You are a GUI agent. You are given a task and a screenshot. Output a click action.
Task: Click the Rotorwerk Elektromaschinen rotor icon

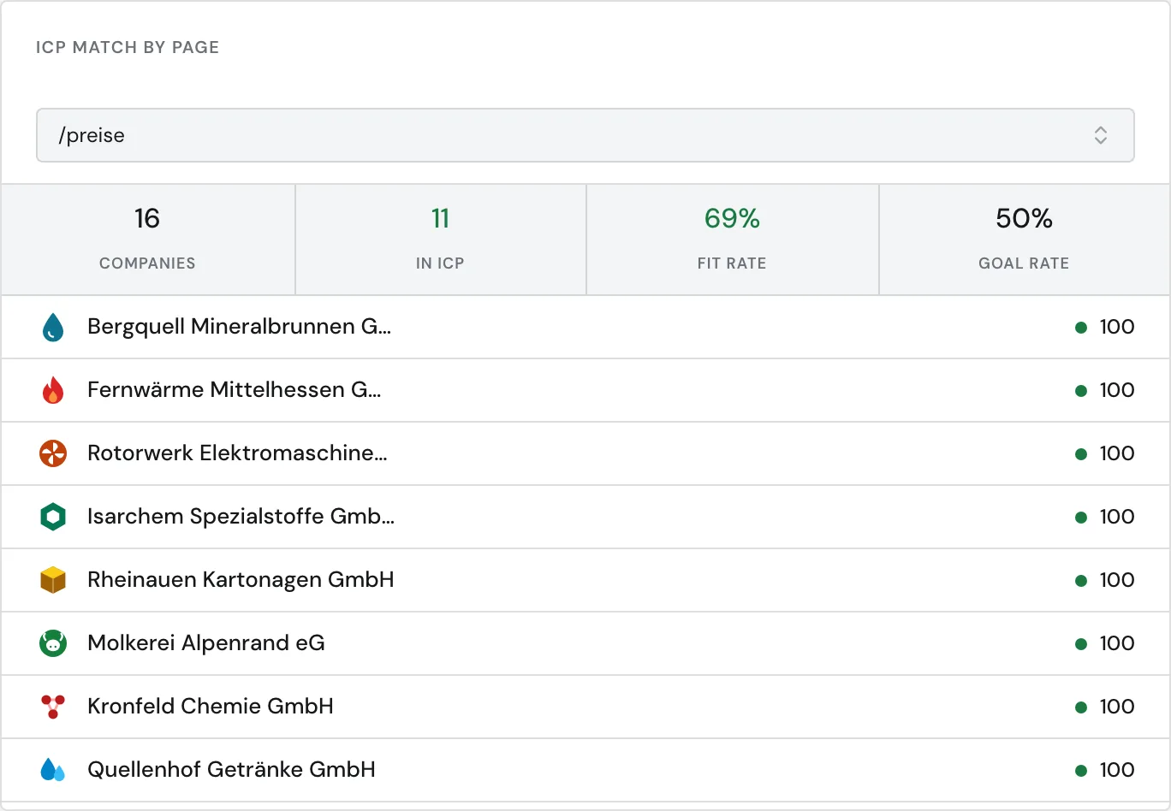53,453
